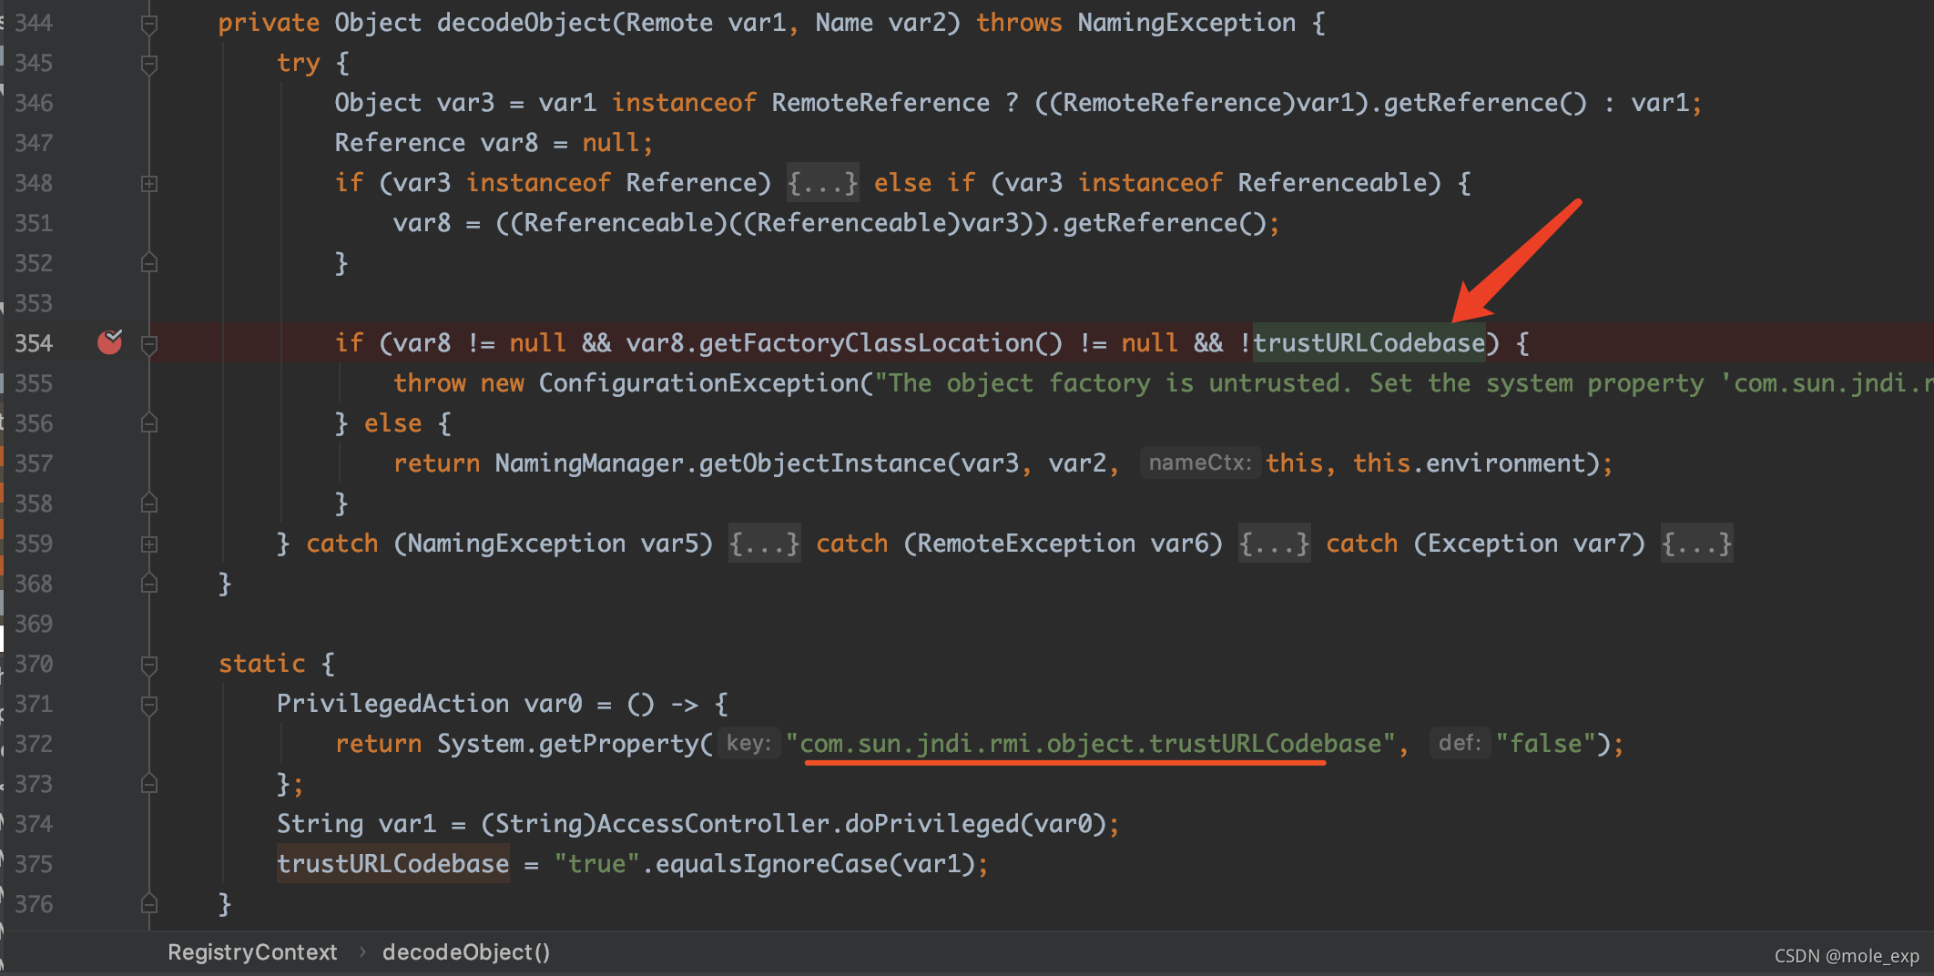
Task: Collapse the lambda fold at line 371
Action: pos(149,706)
